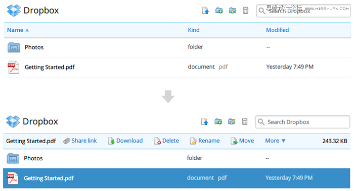Open Photos folder name in lower list
The width and height of the screenshot is (354, 191).
(x=33, y=158)
